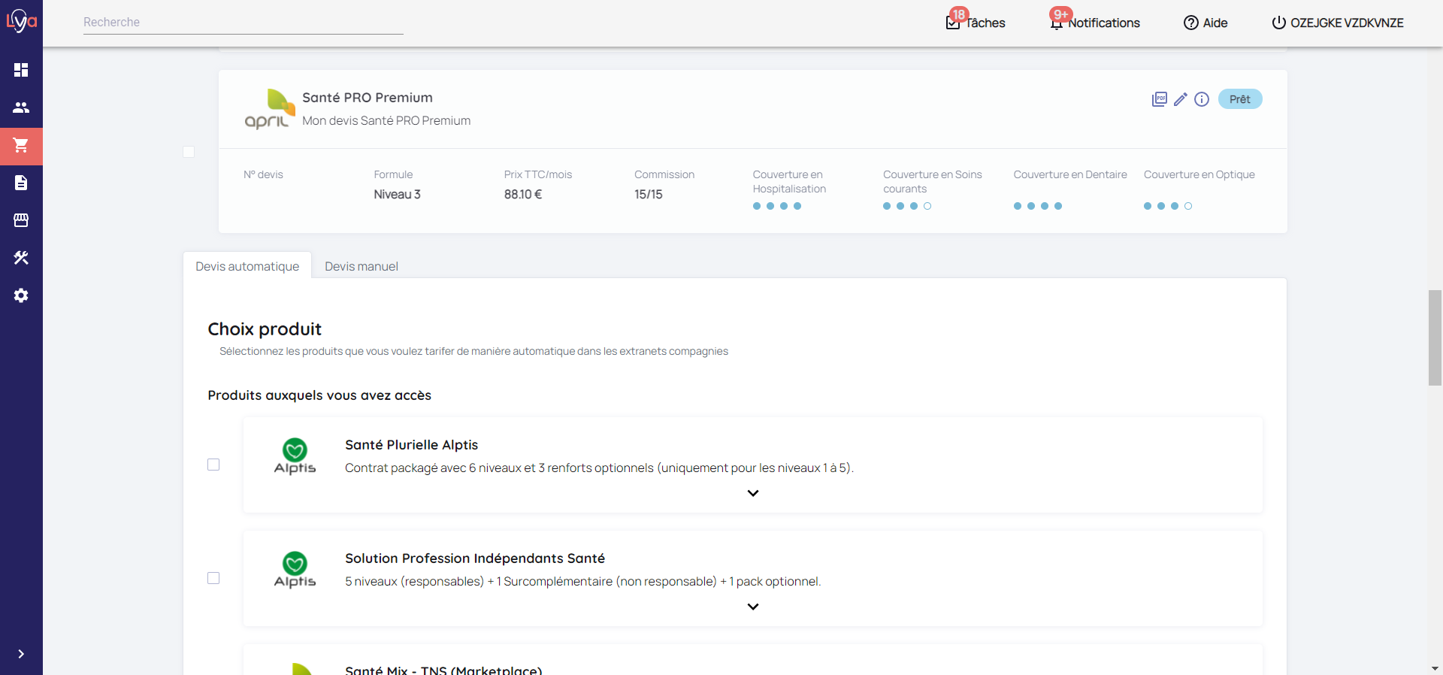Open the storefront marketplace icon in sidebar

coord(21,220)
